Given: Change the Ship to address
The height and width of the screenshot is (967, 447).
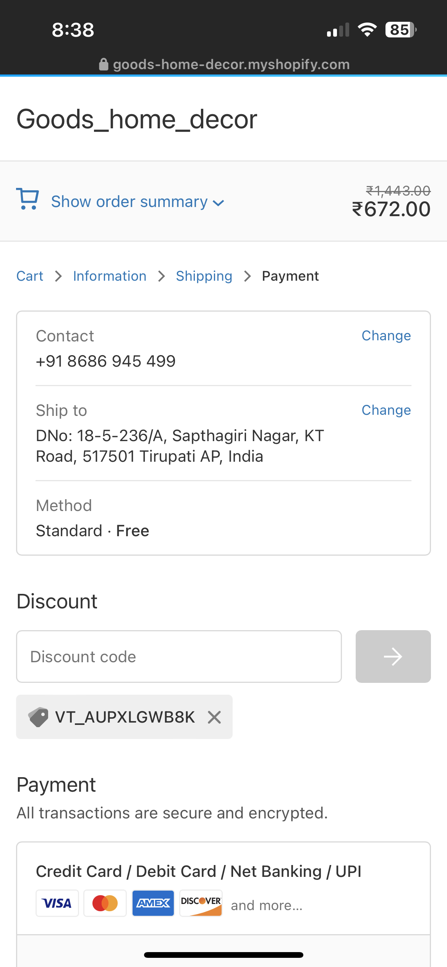Looking at the screenshot, I should coord(386,410).
